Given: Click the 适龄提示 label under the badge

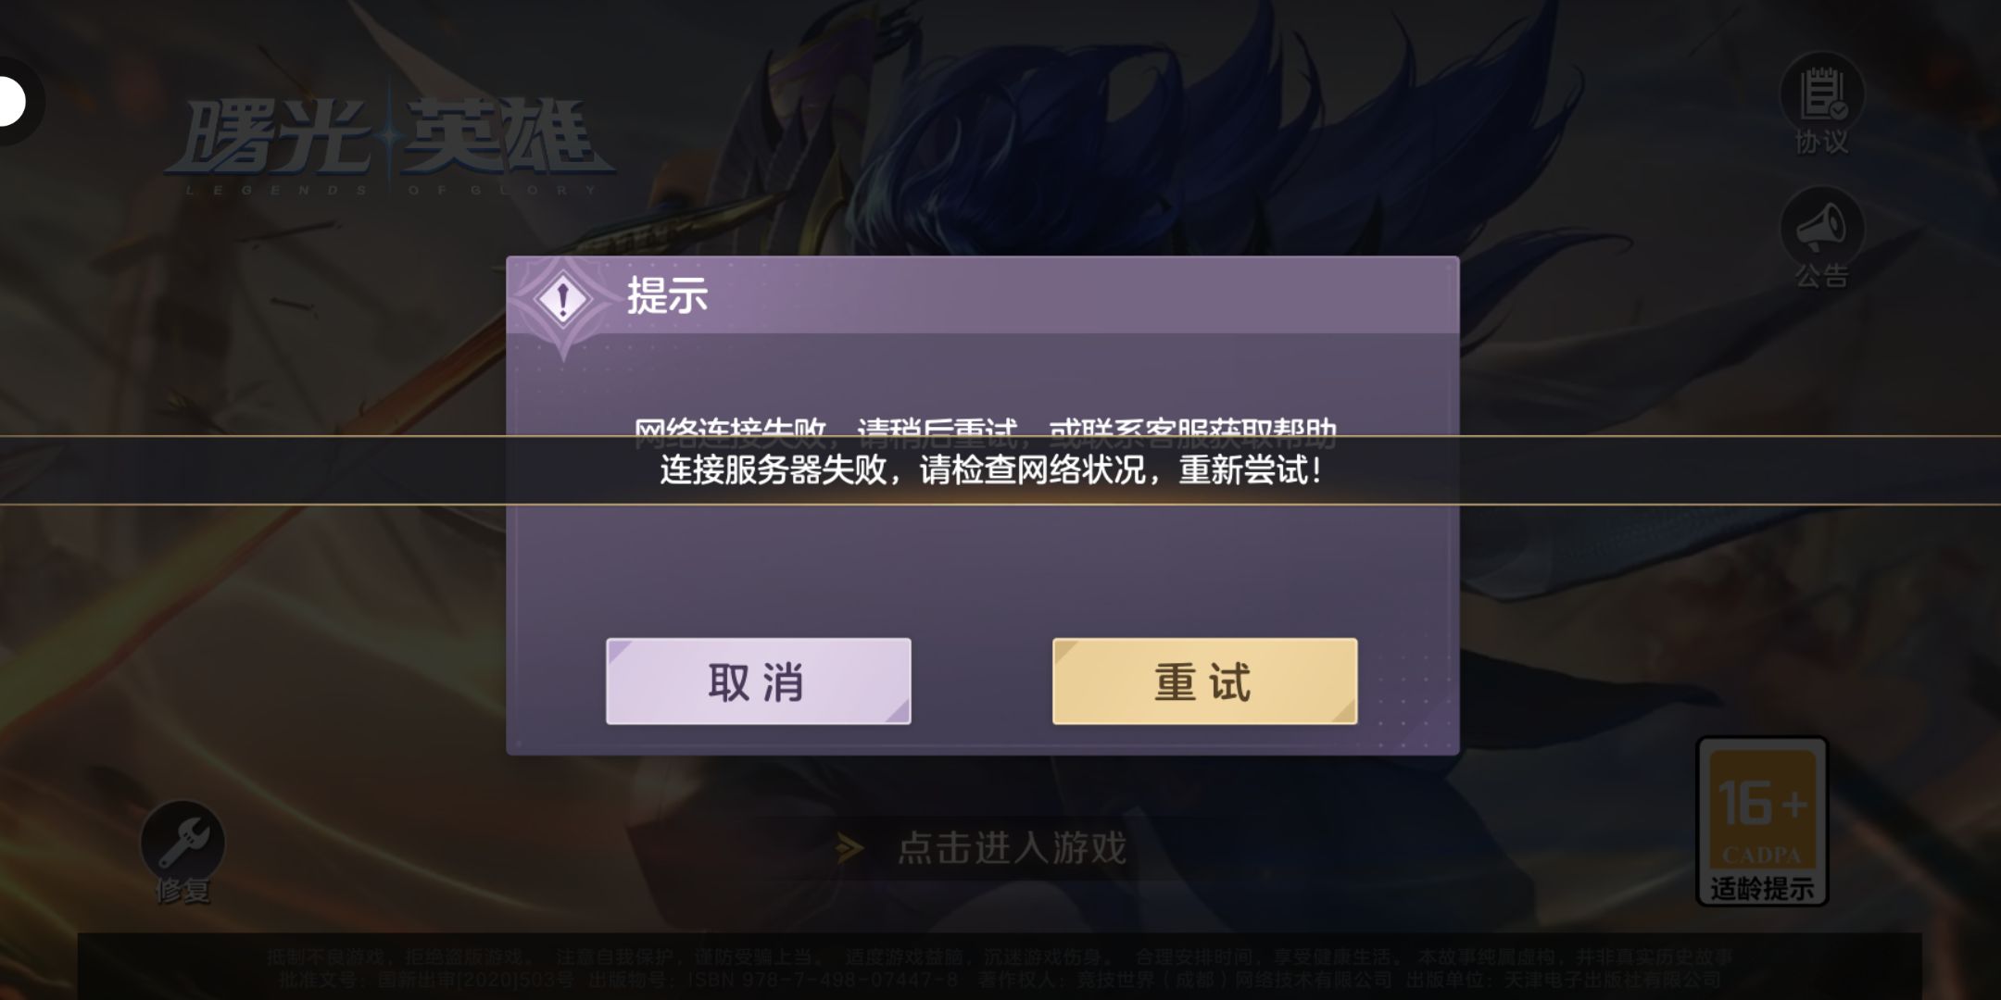Looking at the screenshot, I should click(x=1762, y=889).
